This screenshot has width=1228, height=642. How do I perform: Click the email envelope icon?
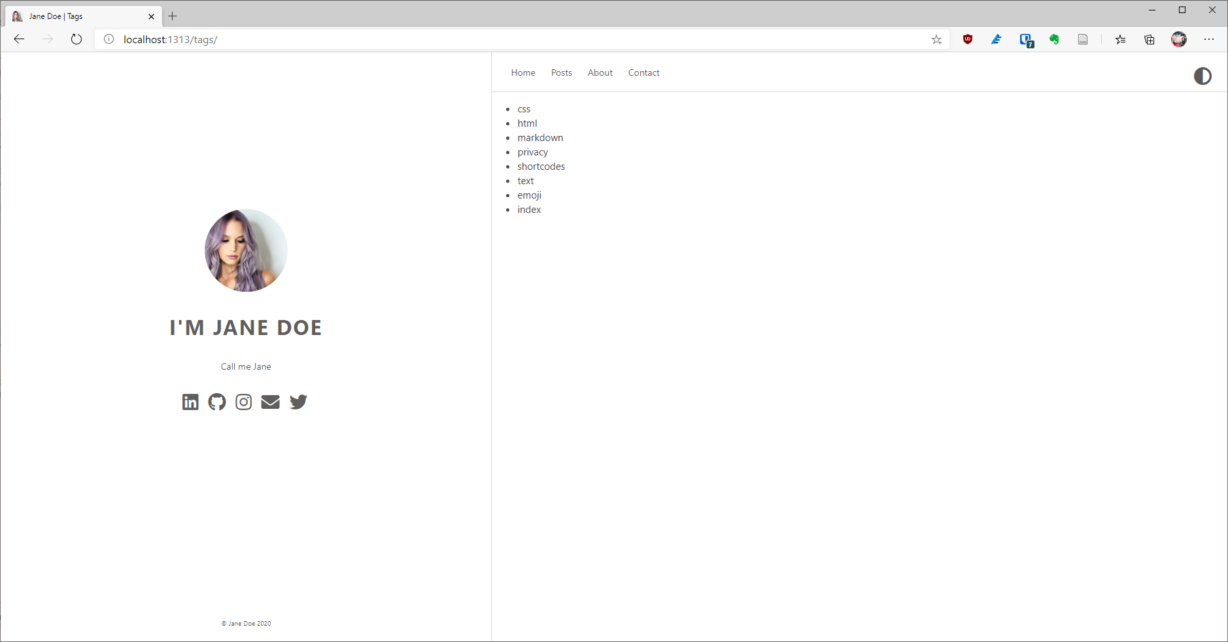[271, 402]
